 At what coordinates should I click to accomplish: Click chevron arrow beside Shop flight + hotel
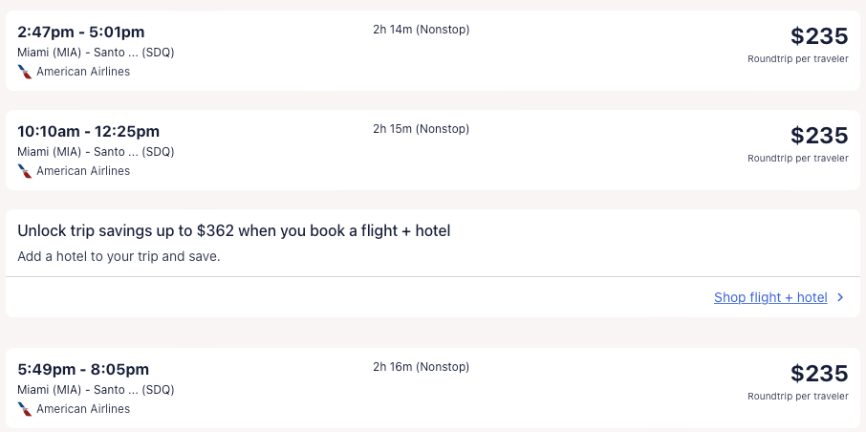[840, 297]
